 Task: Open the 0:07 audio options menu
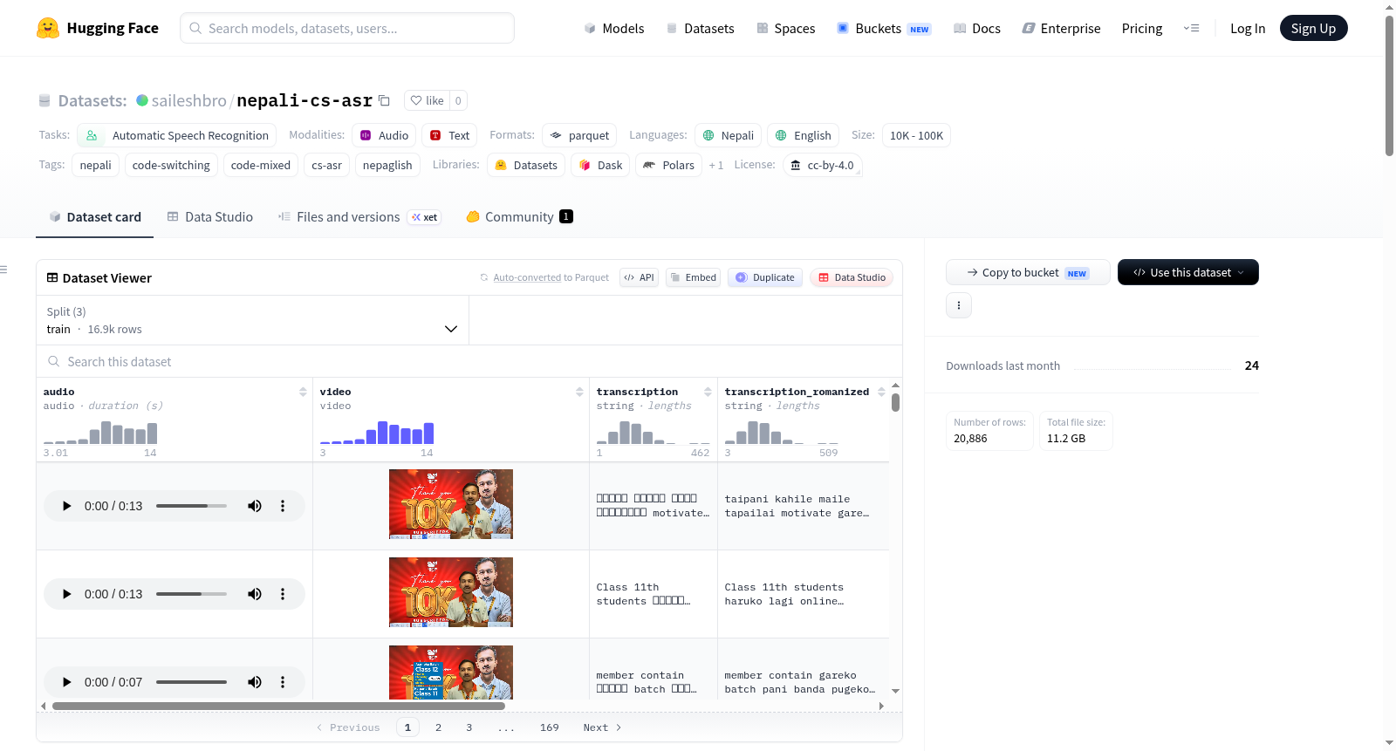pyautogui.click(x=283, y=682)
